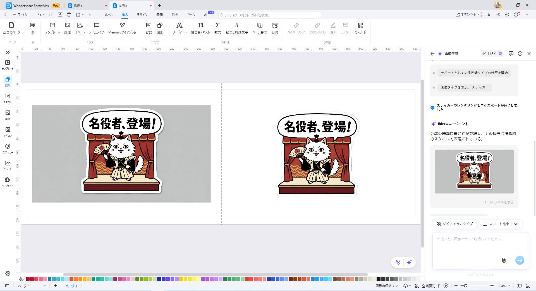Expand the ページ-1 page dropdown
This screenshot has height=291, width=536.
pyautogui.click(x=45, y=286)
